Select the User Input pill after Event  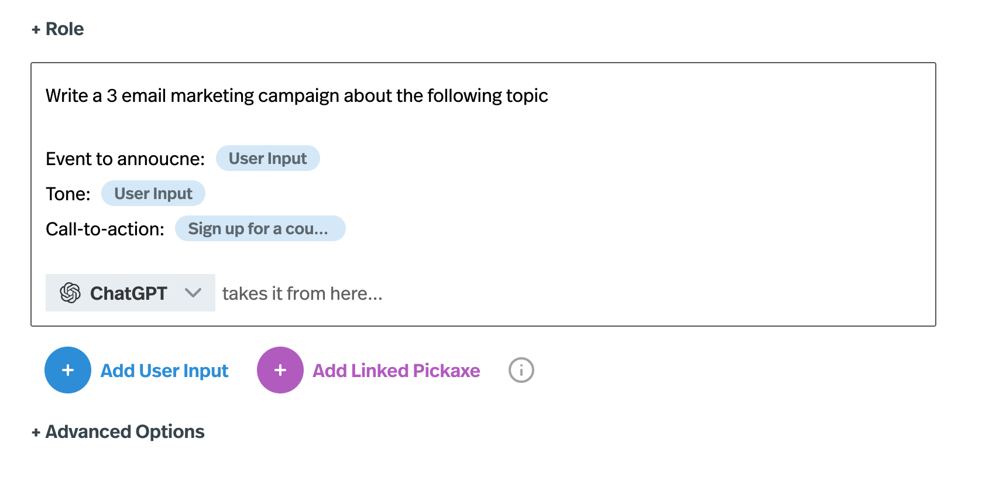coord(267,159)
